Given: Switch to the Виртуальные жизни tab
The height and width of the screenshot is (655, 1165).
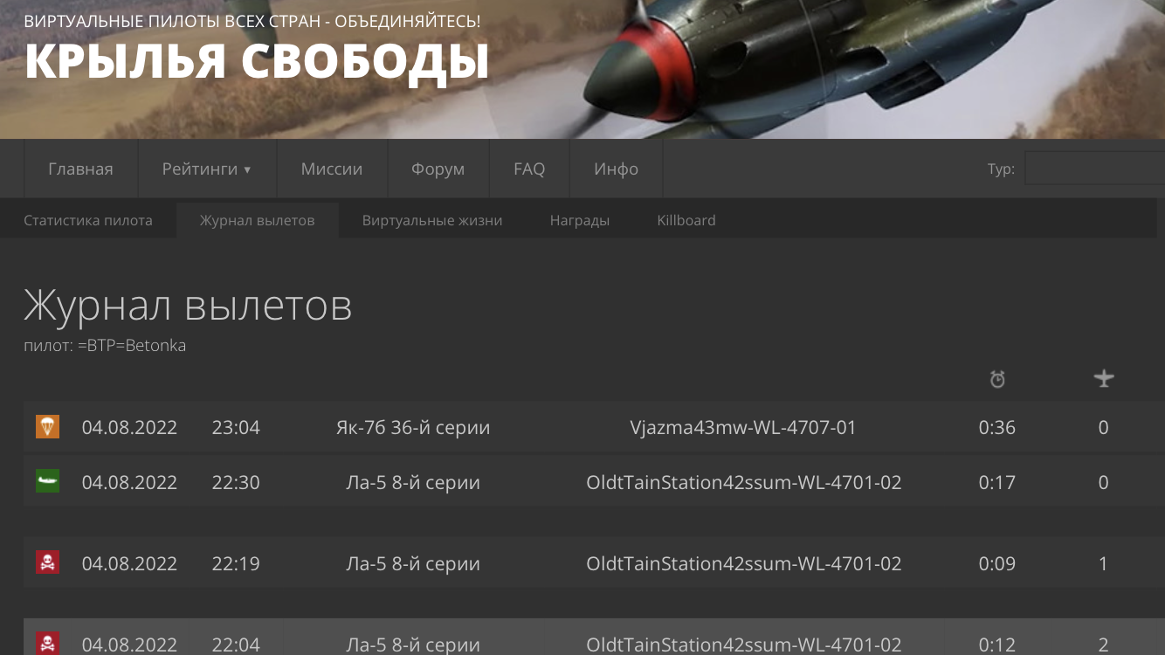Looking at the screenshot, I should [432, 220].
